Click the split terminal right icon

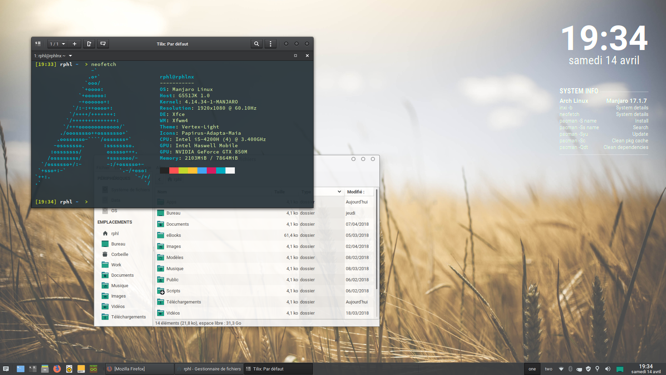tap(89, 44)
